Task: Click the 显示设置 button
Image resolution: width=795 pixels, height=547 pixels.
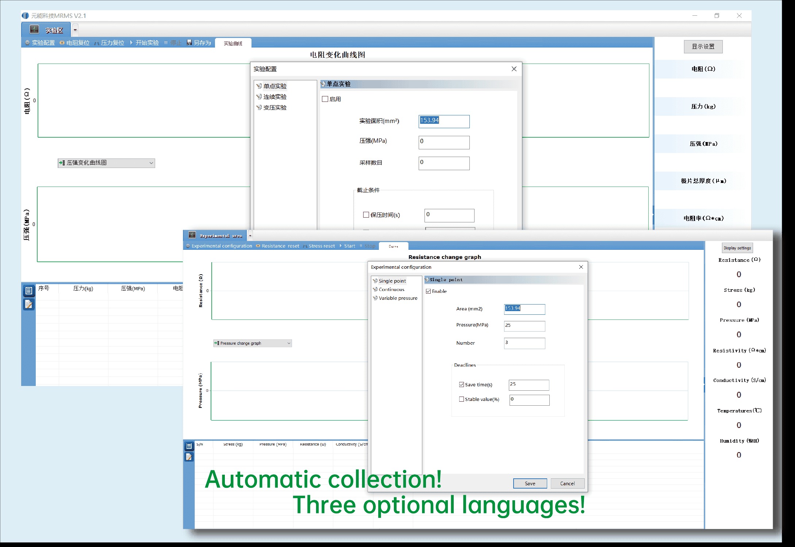Action: coord(703,46)
